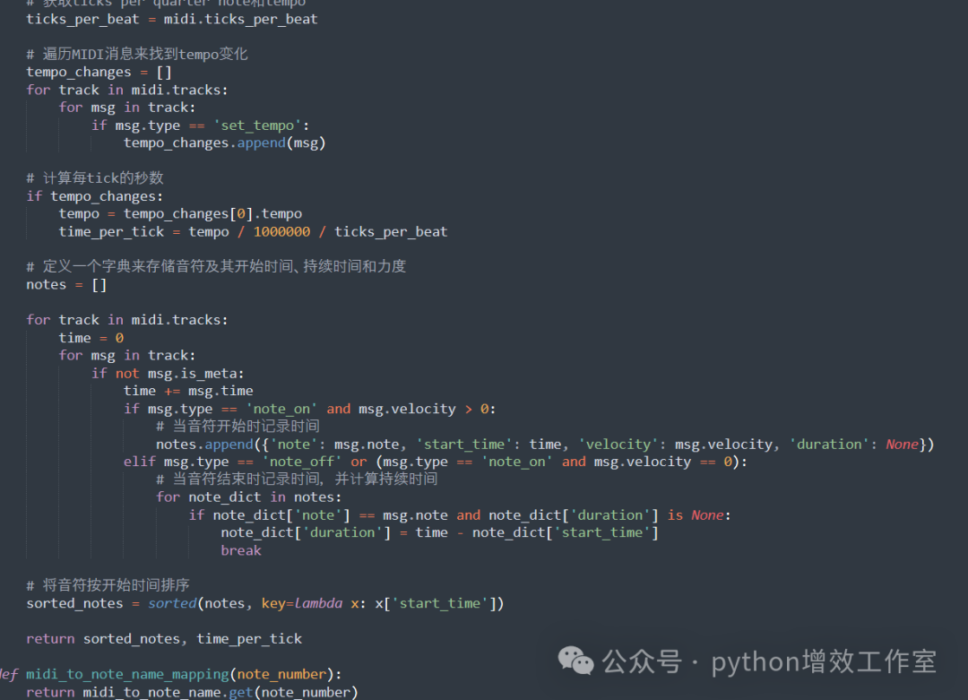The image size is (968, 700).
Task: Click "'note_off'" string in the elif line
Action: tap(302, 462)
